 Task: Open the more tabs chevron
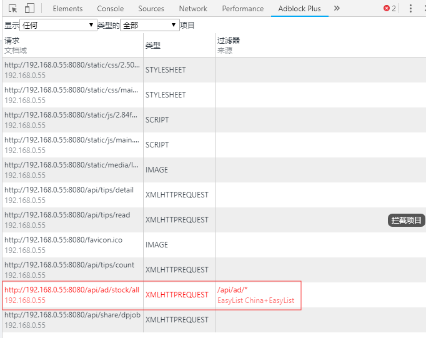click(x=337, y=8)
